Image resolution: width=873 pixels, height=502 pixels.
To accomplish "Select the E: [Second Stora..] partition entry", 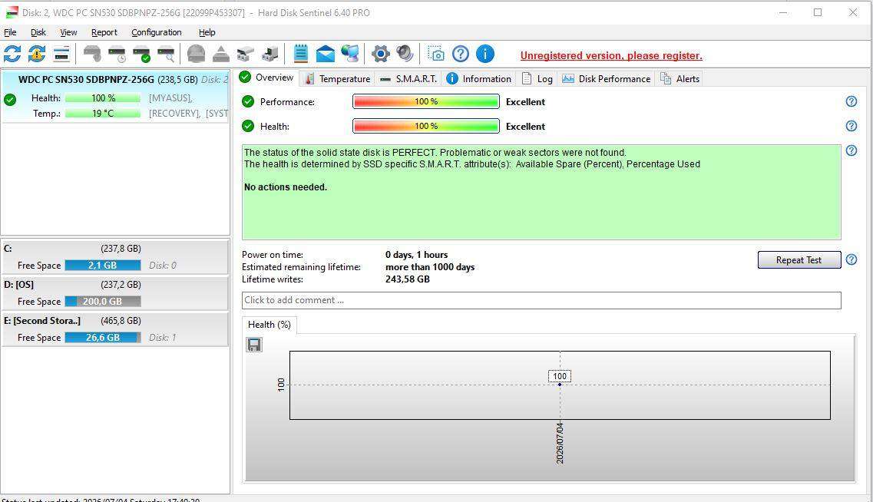I will pos(114,329).
